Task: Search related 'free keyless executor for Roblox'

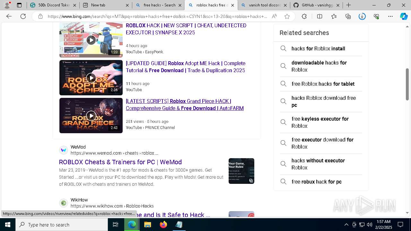Action: [x=321, y=122]
